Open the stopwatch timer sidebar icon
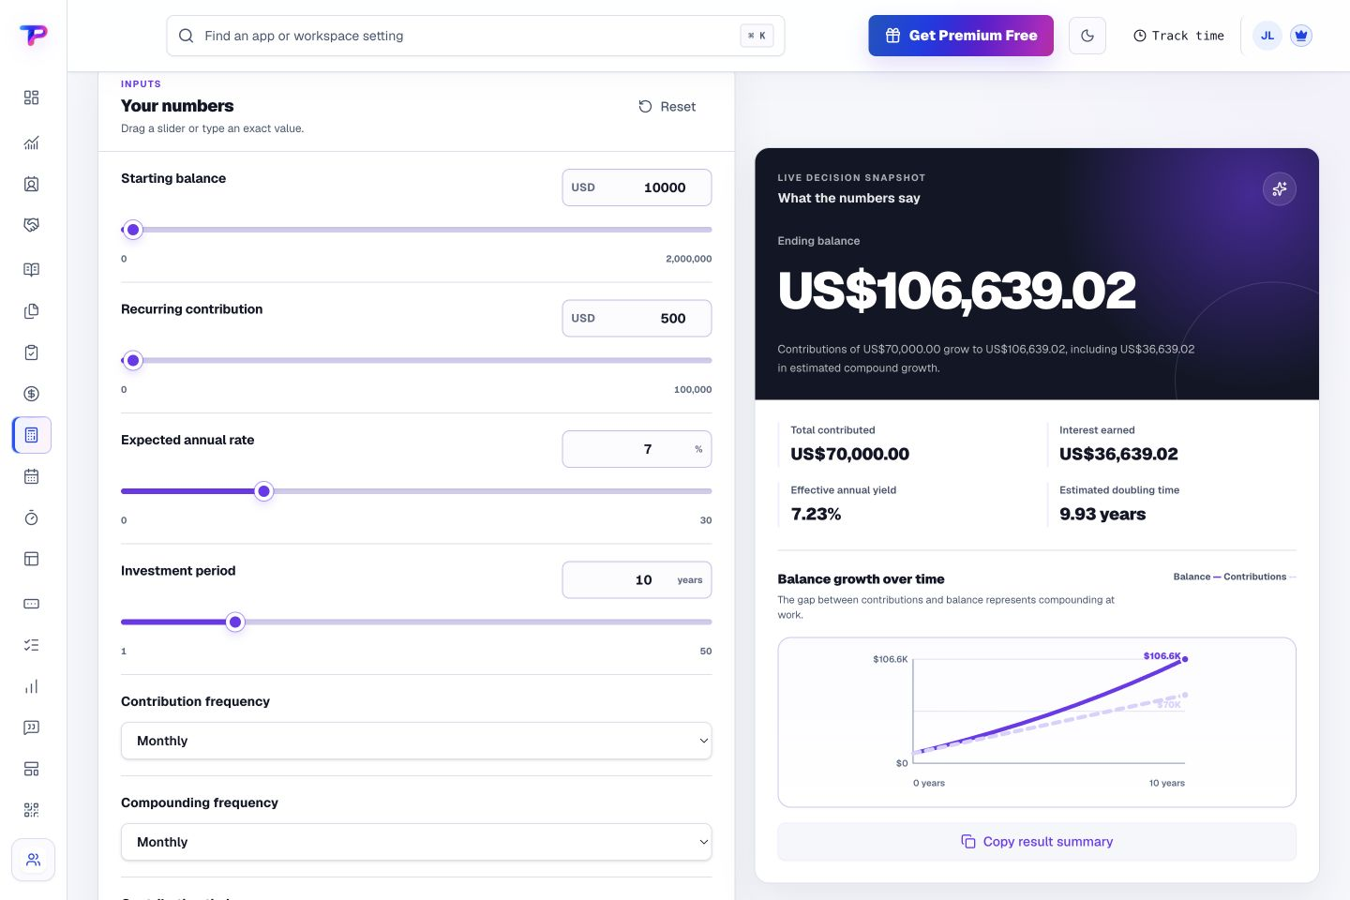1350x900 pixels. coord(31,517)
